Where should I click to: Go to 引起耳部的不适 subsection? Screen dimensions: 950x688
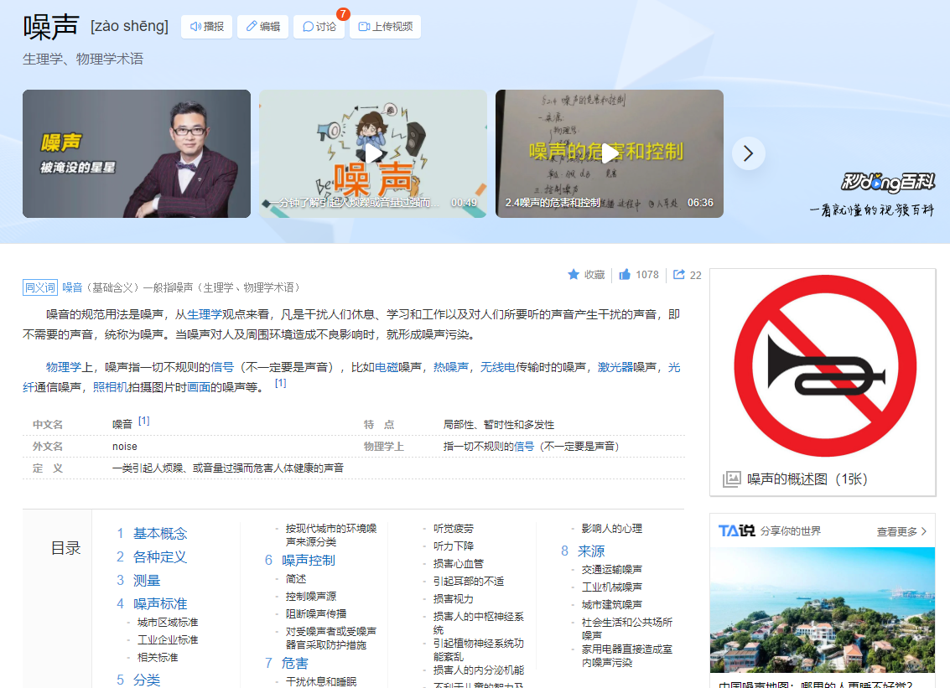pyautogui.click(x=469, y=582)
